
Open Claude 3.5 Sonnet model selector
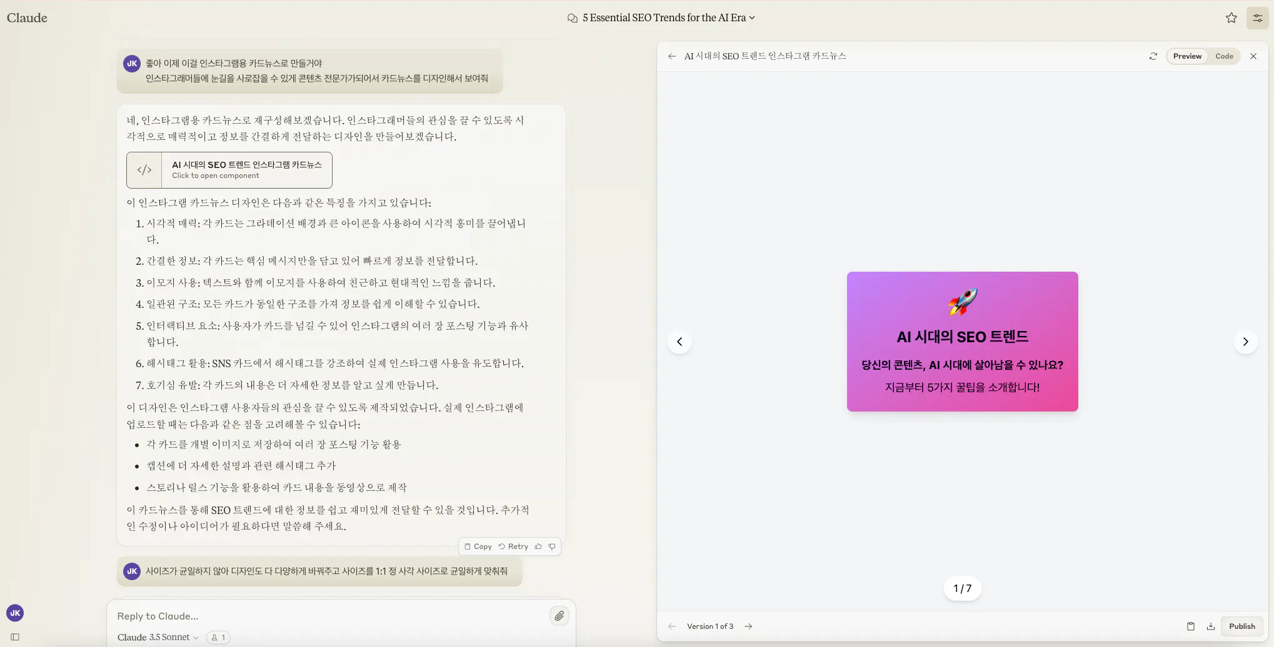coord(158,638)
